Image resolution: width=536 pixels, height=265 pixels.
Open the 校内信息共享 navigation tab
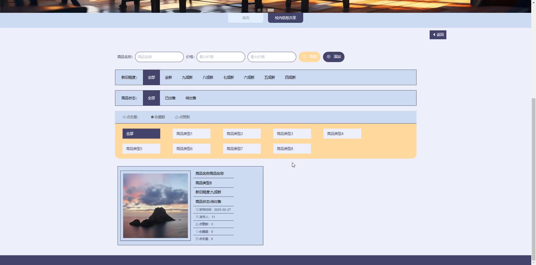tap(285, 18)
